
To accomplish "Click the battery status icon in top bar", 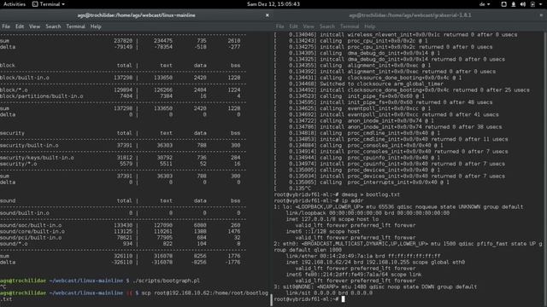I will pyautogui.click(x=532, y=4).
